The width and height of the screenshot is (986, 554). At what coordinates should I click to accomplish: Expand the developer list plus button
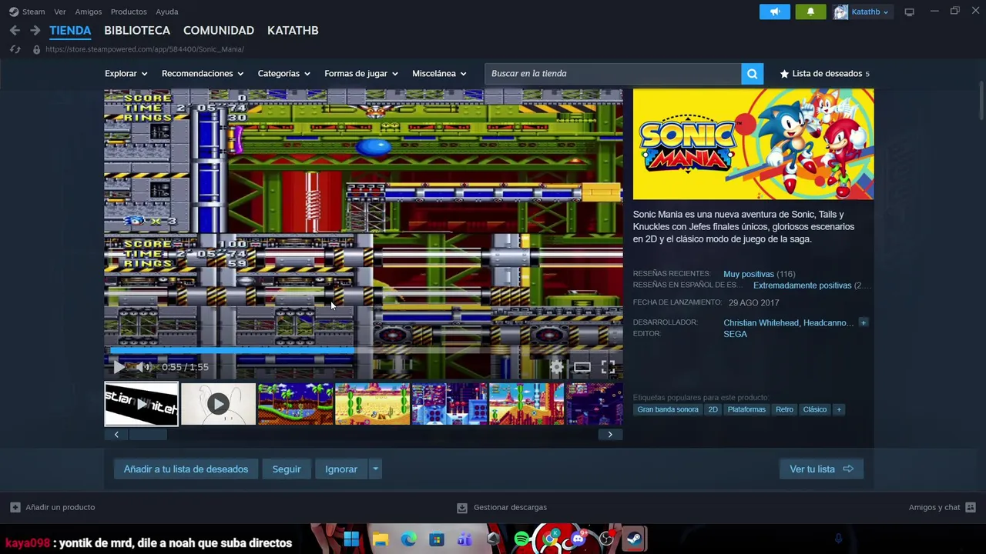click(864, 323)
